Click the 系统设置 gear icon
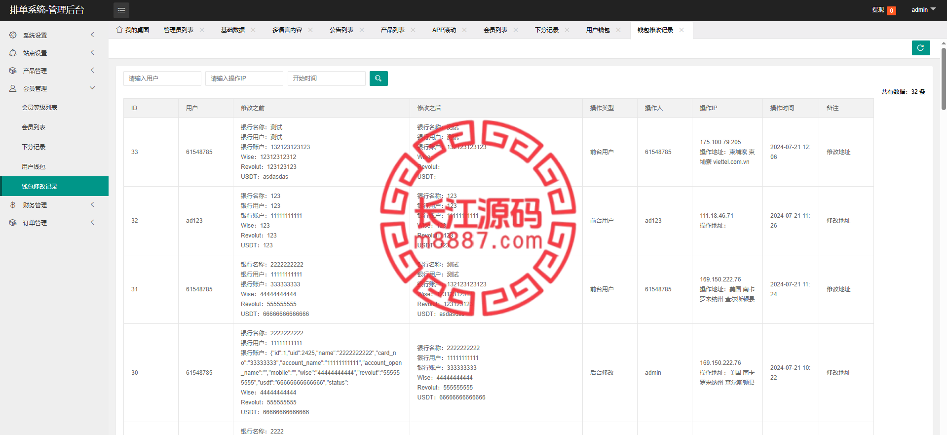947x435 pixels. click(x=13, y=35)
